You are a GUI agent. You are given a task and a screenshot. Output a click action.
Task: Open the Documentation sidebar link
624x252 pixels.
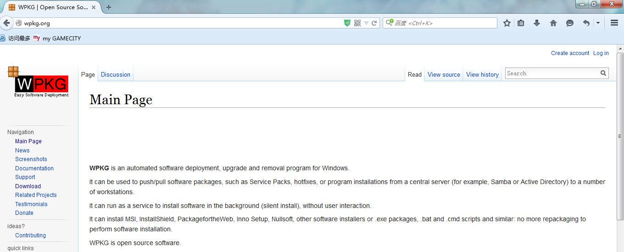[x=34, y=168]
